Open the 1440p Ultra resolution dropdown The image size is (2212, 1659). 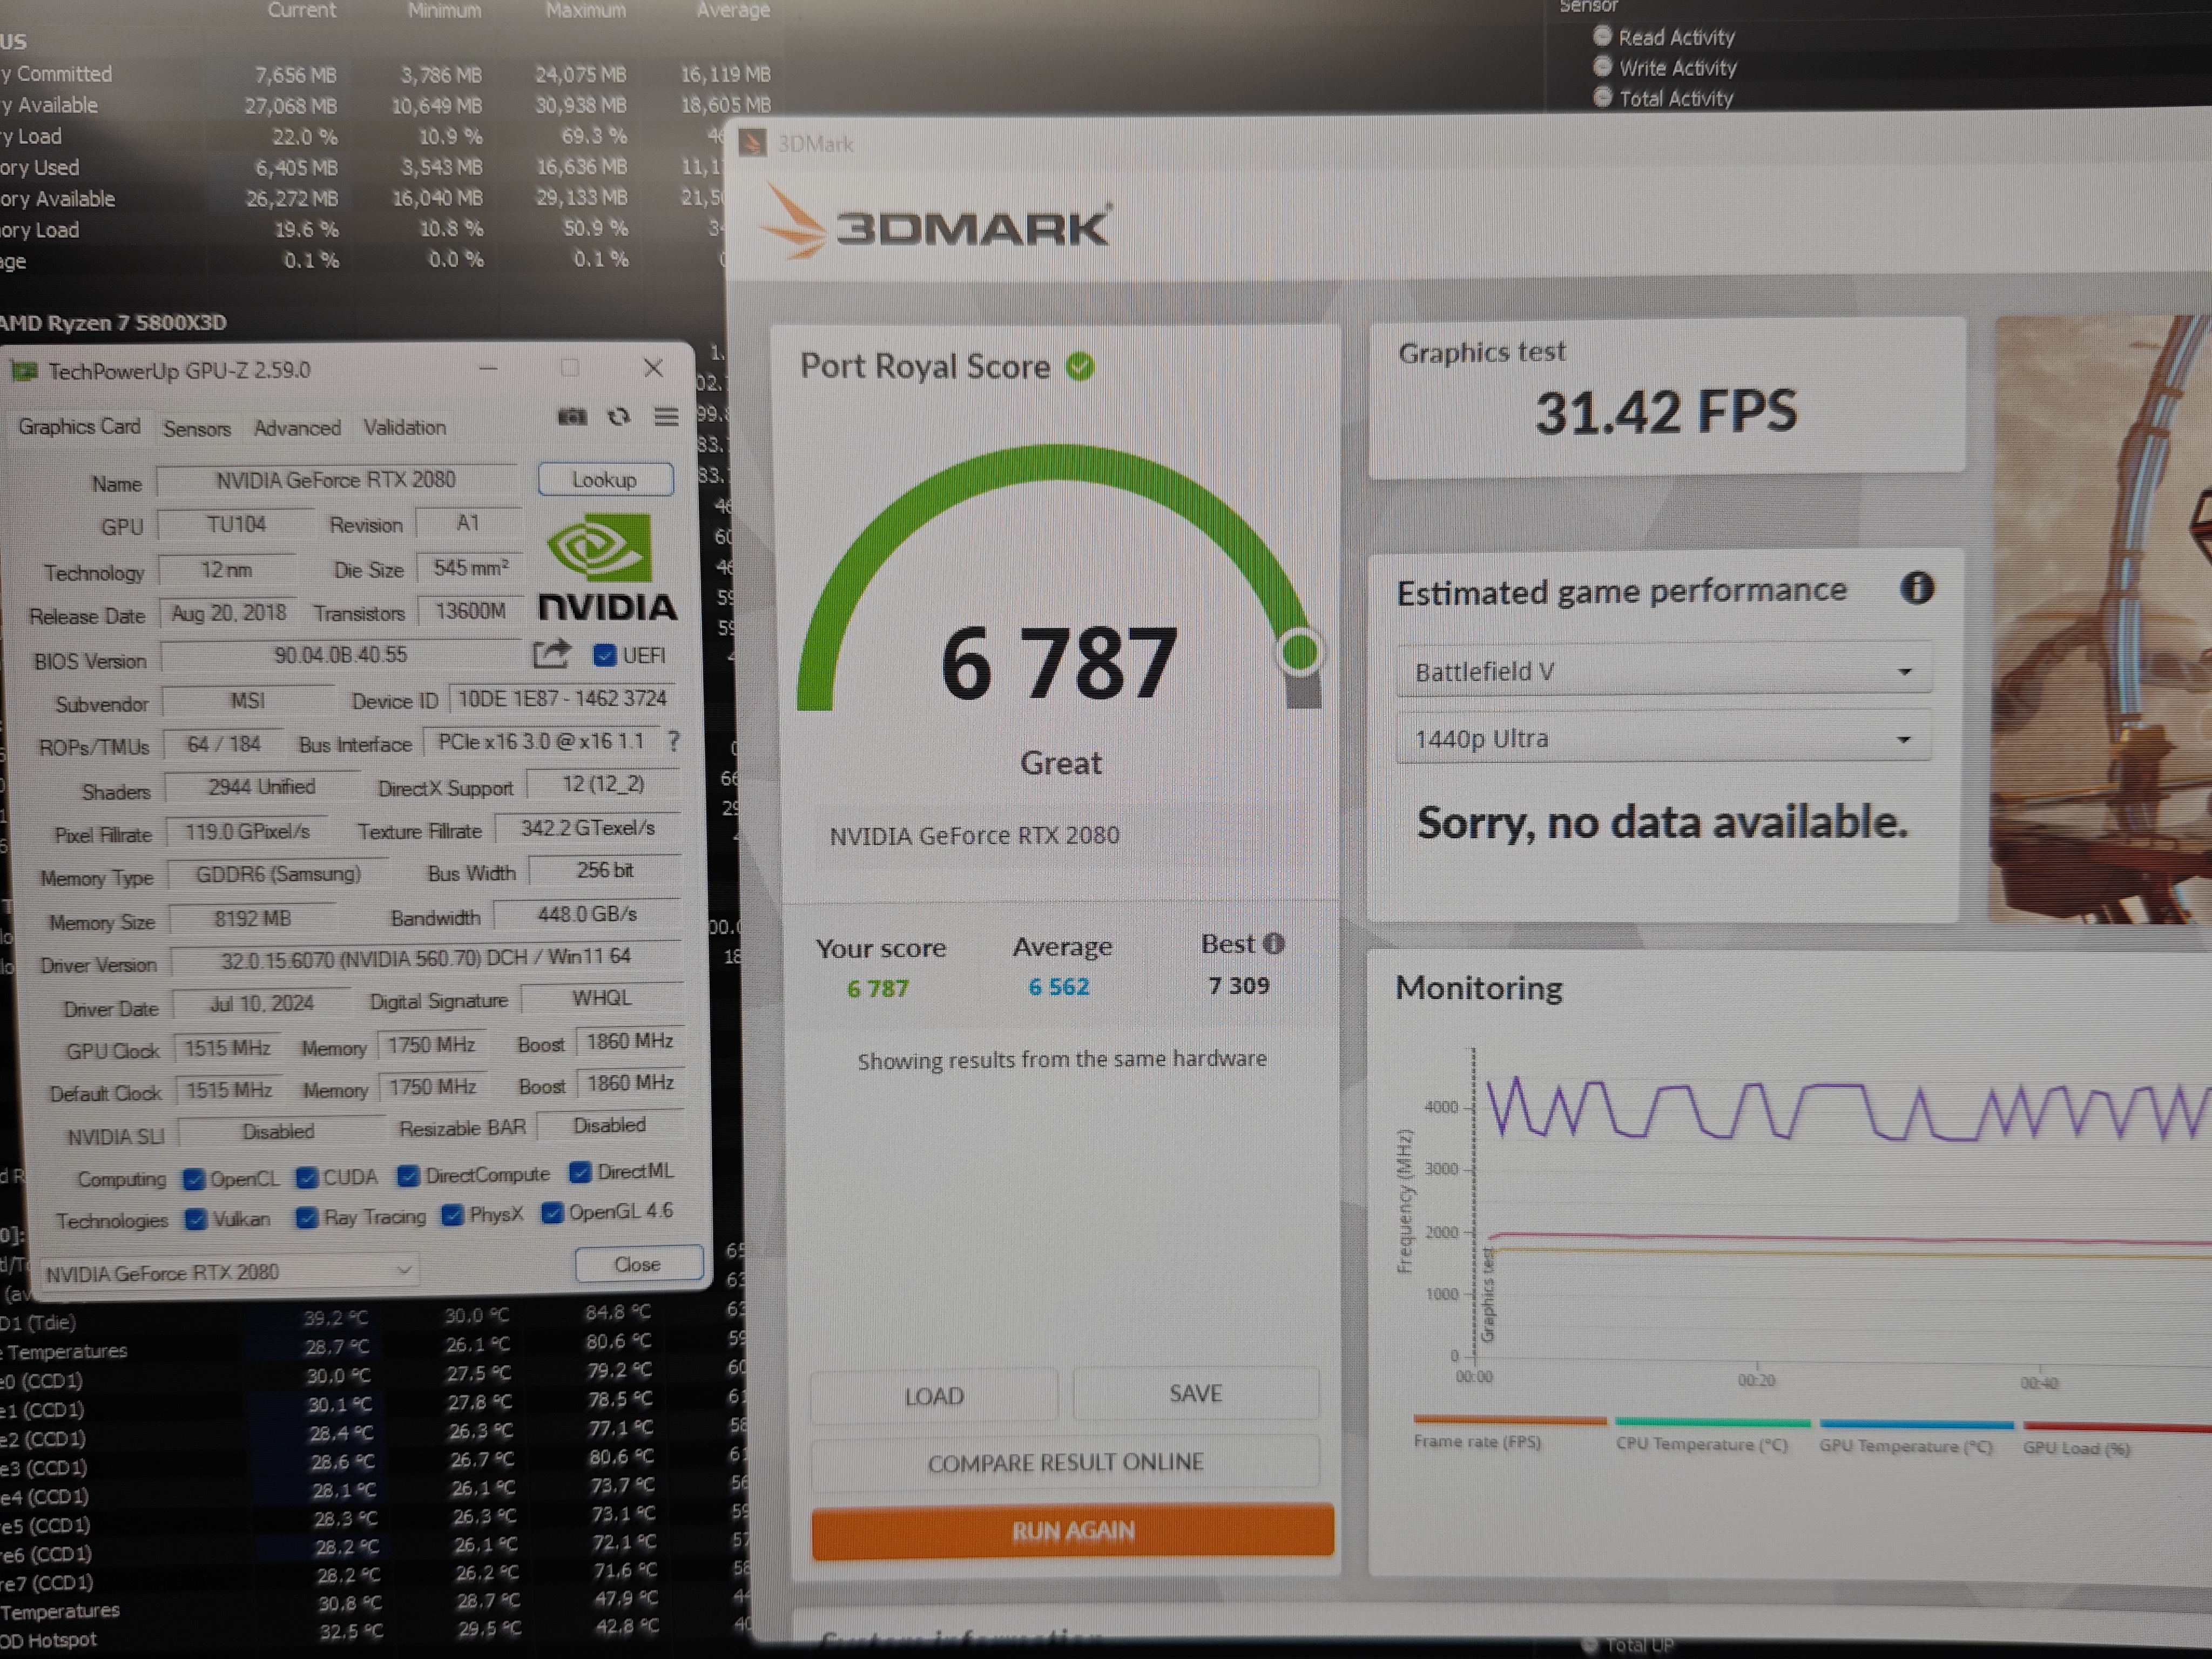[1662, 739]
